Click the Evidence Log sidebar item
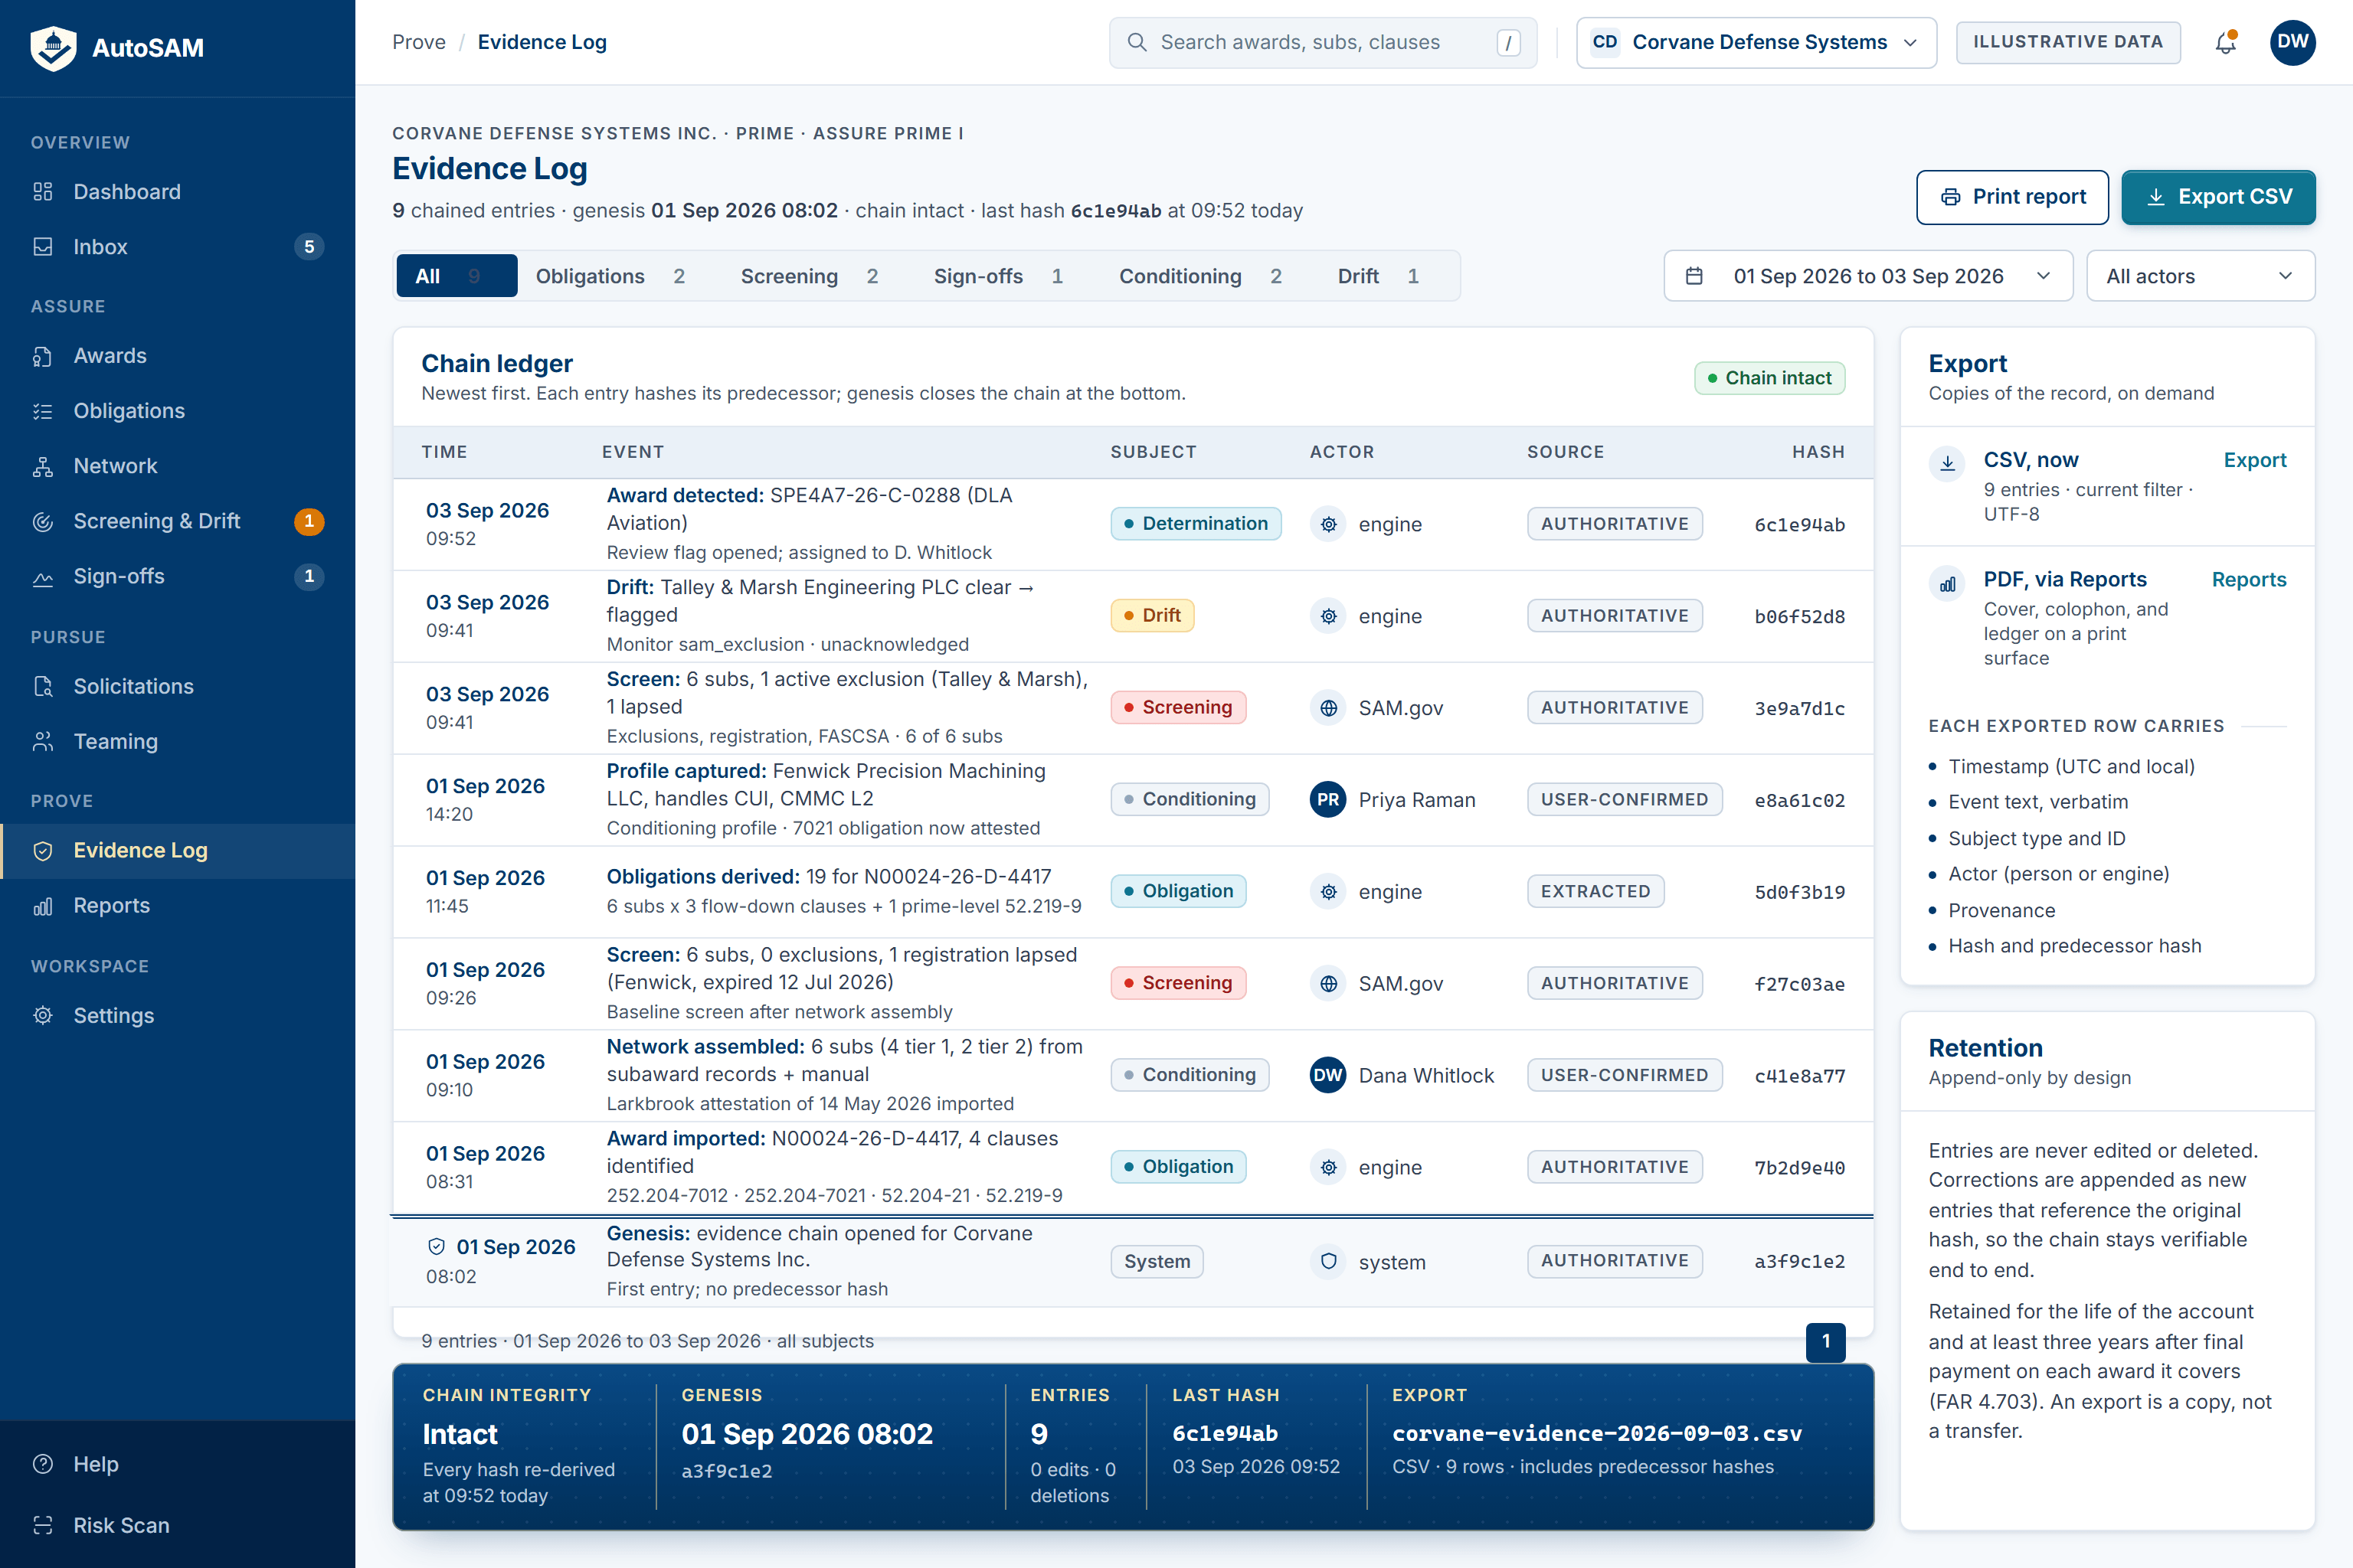This screenshot has height=1568, width=2353. (177, 850)
